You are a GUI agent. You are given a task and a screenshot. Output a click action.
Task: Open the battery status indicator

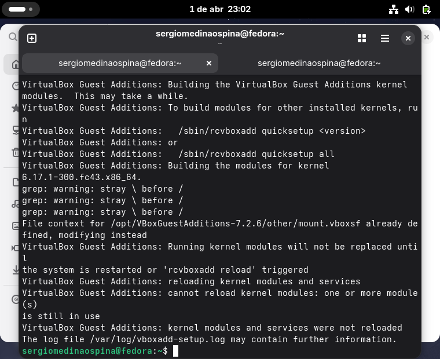(426, 9)
